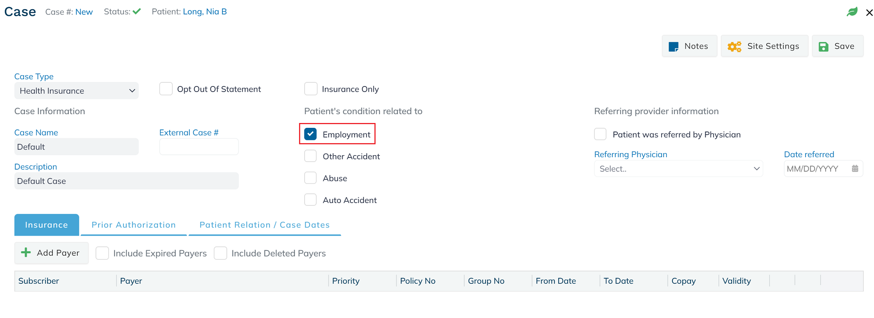
Task: Close the Case window
Action: point(869,12)
